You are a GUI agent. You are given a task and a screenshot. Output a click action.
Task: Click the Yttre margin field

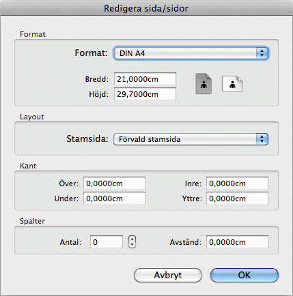pos(237,198)
